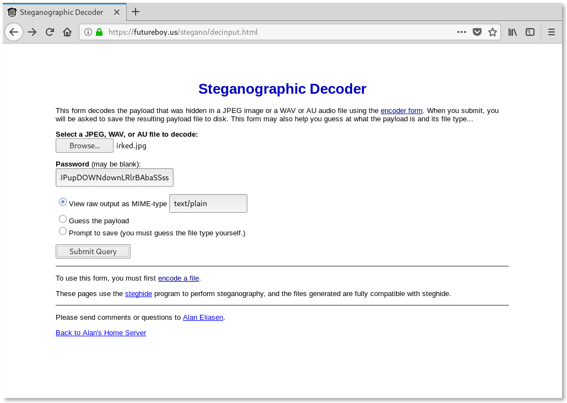Open the Firefox hamburger menu
Screen dimensions: 567x403
[552, 32]
